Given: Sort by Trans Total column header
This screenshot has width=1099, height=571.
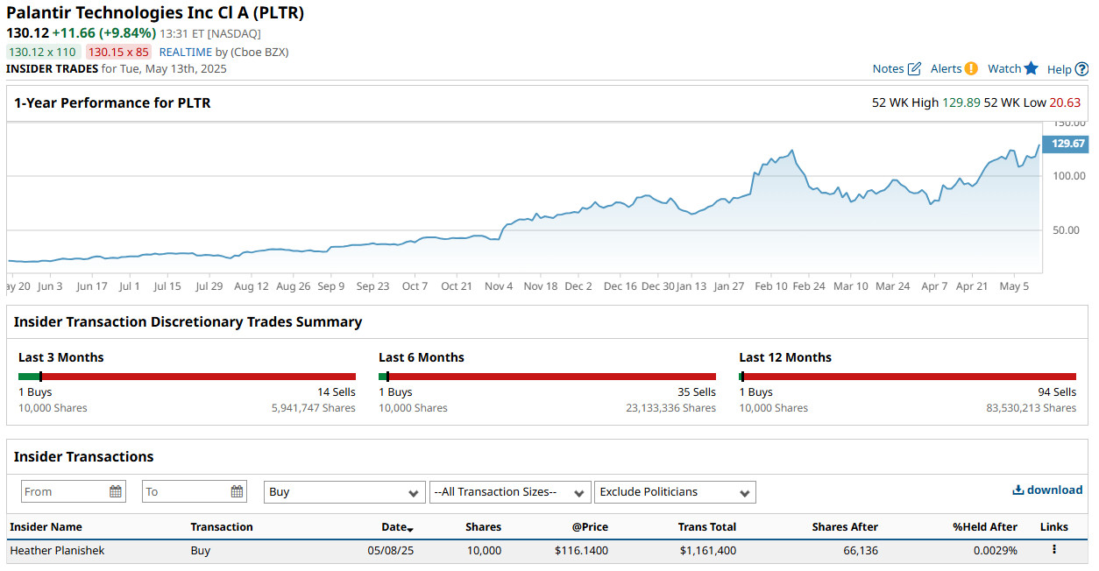Looking at the screenshot, I should (x=707, y=527).
